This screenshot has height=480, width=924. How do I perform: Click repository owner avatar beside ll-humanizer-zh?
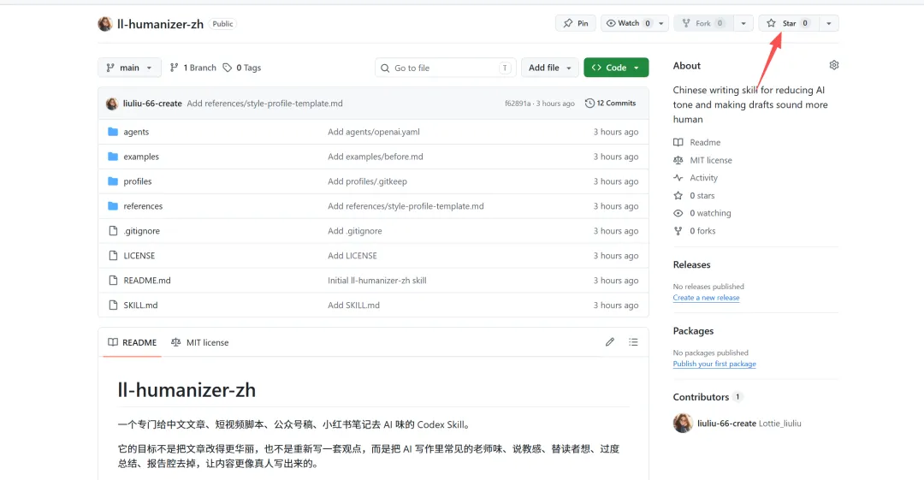pos(105,24)
